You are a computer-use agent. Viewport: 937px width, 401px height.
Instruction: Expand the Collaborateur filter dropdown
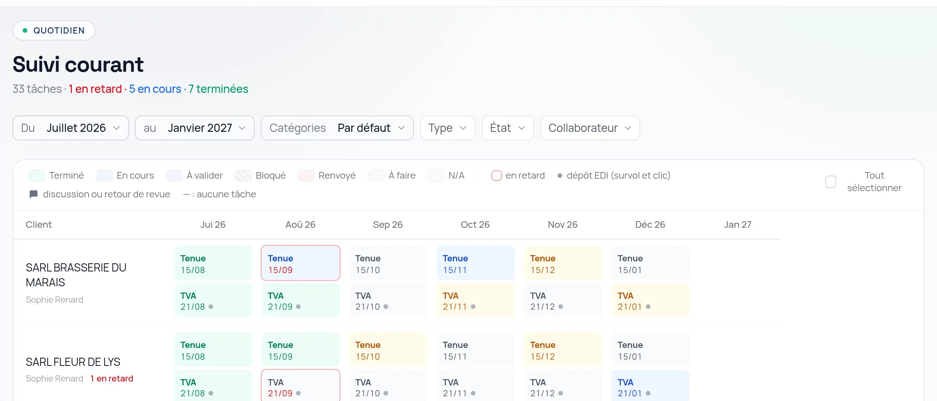pos(590,128)
